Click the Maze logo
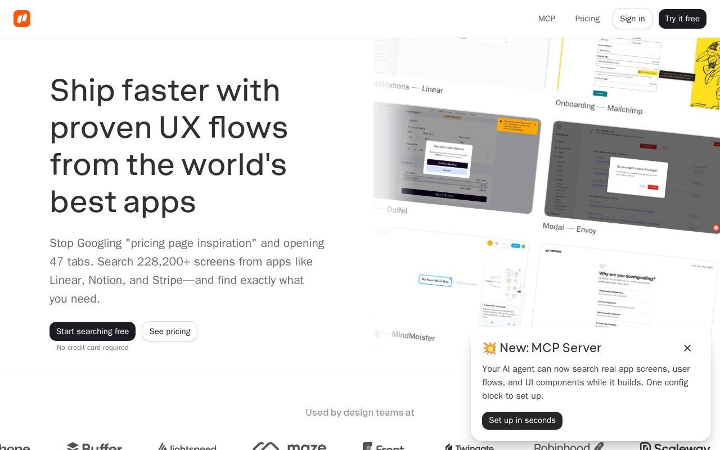Screen dimensions: 720x450 (289, 447)
